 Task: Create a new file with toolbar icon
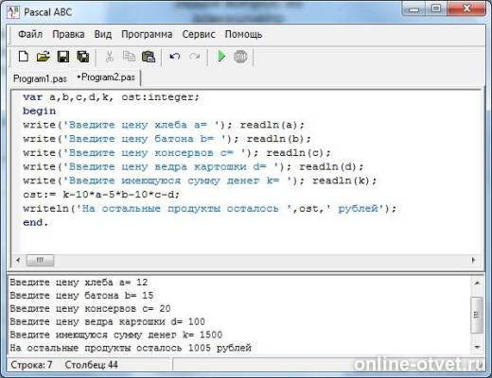(x=24, y=57)
